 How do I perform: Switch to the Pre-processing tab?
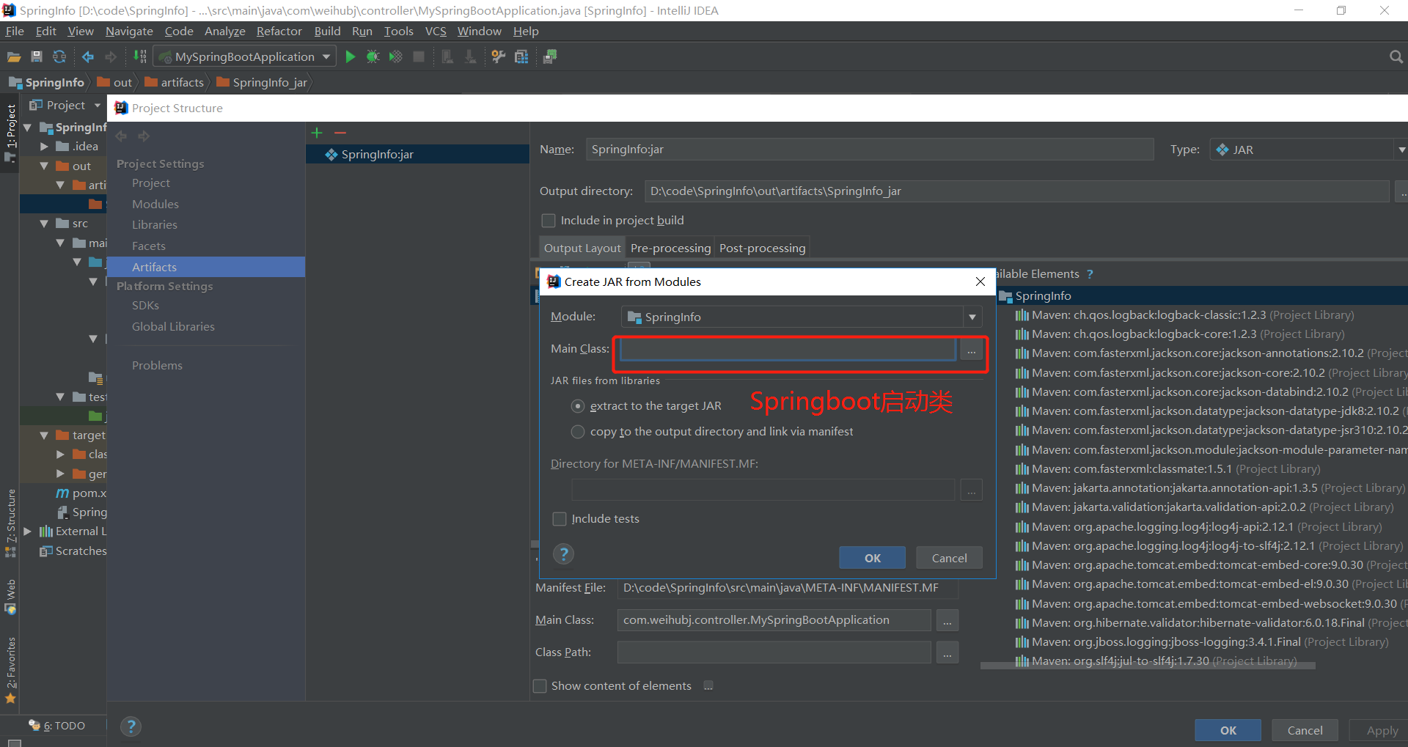670,249
